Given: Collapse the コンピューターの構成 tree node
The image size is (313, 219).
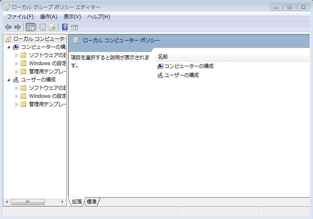Looking at the screenshot, I should pyautogui.click(x=9, y=47).
